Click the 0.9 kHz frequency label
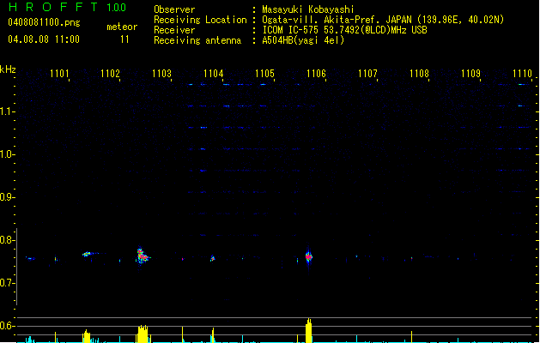The image size is (540, 343). (7, 197)
